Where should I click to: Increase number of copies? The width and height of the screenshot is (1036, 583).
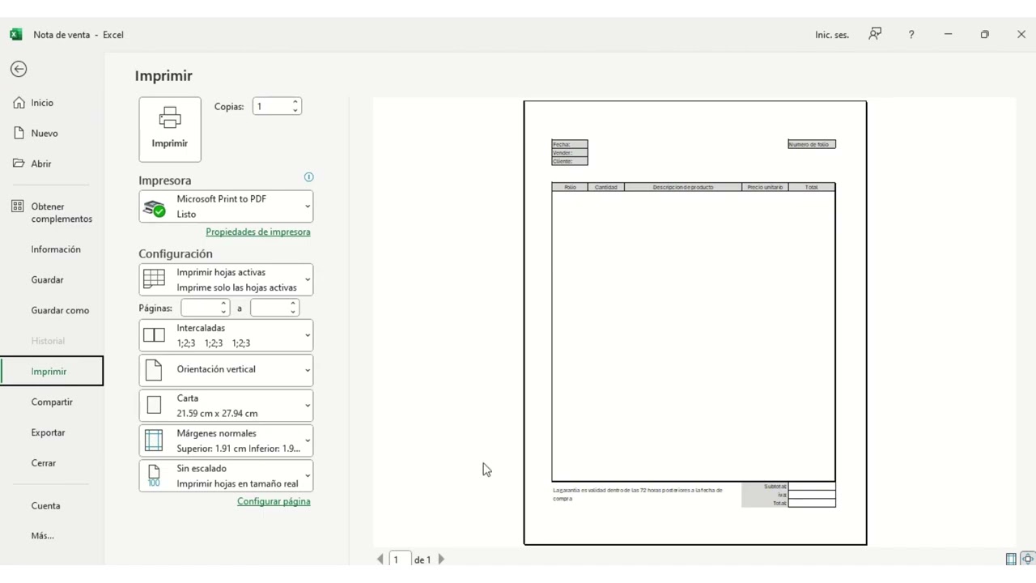pyautogui.click(x=295, y=102)
